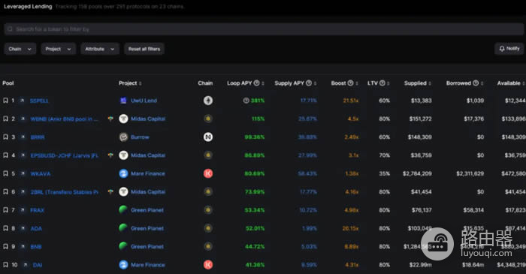The width and height of the screenshot is (526, 274).
Task: Click the external link arrow beside FRAX
Action: pos(23,210)
